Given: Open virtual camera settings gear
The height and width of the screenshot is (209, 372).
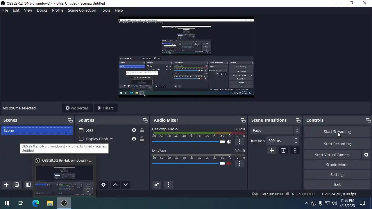Looking at the screenshot, I should click(366, 155).
